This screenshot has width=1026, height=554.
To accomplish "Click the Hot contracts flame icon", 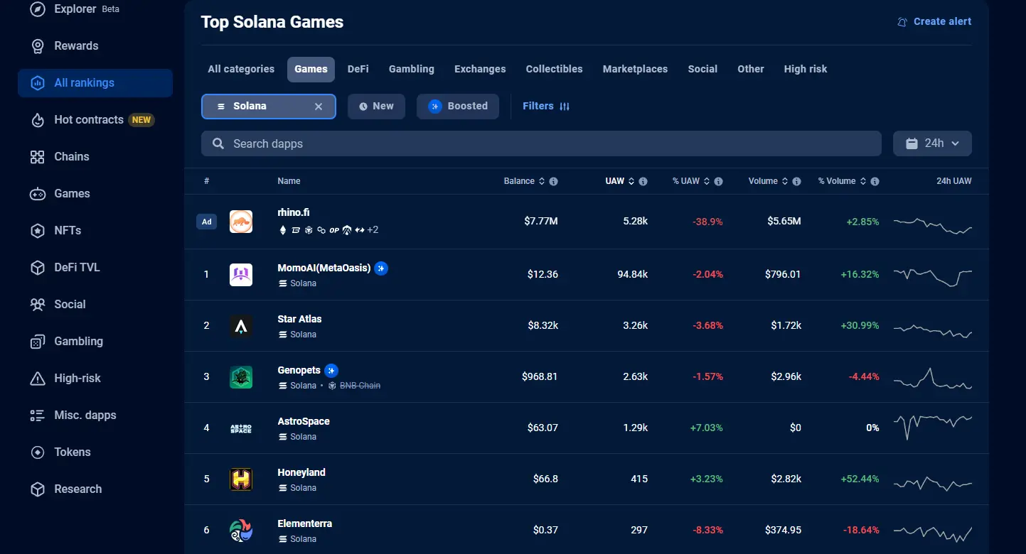I will point(37,119).
